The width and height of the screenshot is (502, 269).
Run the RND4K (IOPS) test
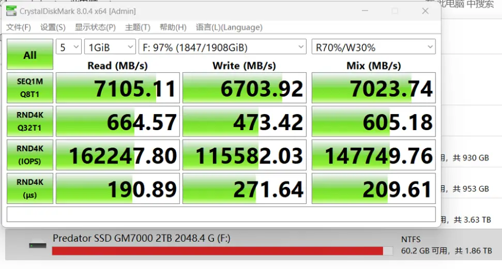(30, 155)
